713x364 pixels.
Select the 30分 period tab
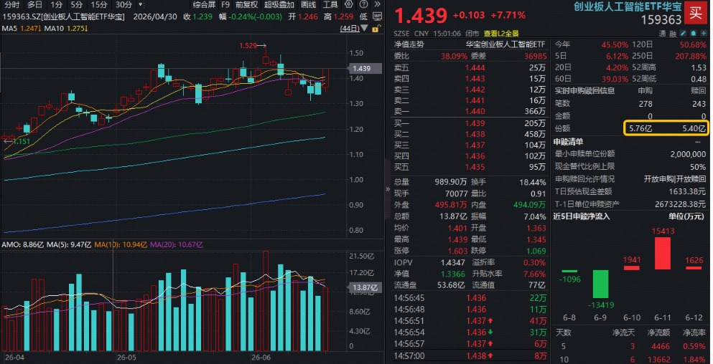pyautogui.click(x=124, y=4)
